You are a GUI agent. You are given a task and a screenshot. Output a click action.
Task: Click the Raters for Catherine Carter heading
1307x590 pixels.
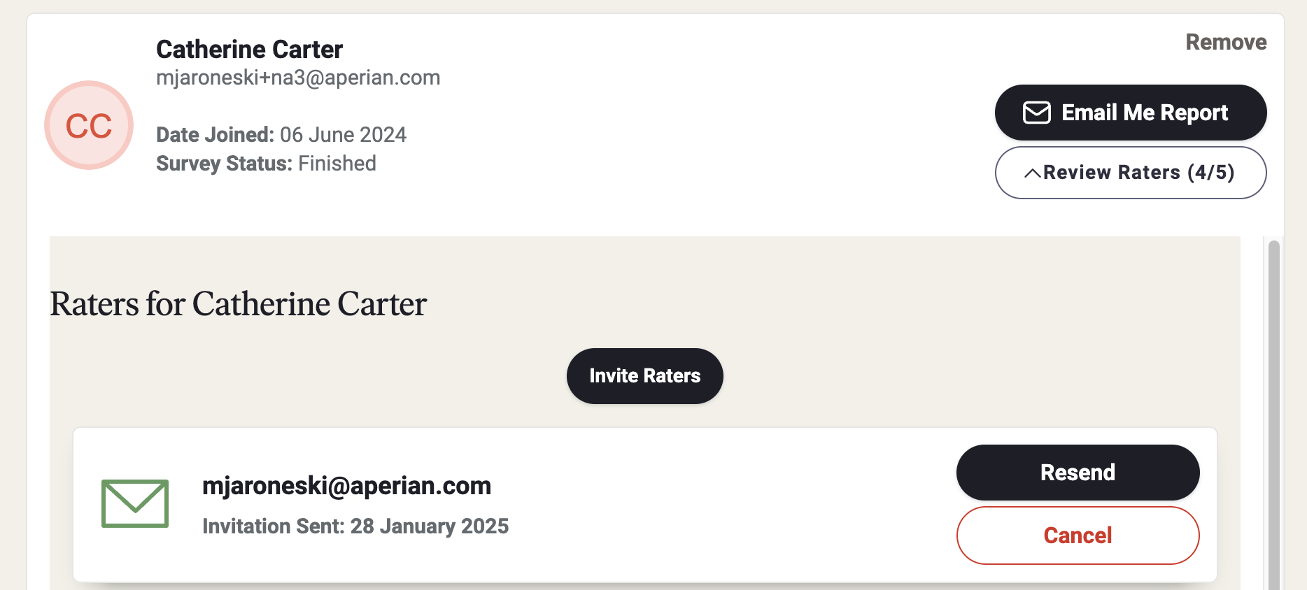(x=238, y=304)
